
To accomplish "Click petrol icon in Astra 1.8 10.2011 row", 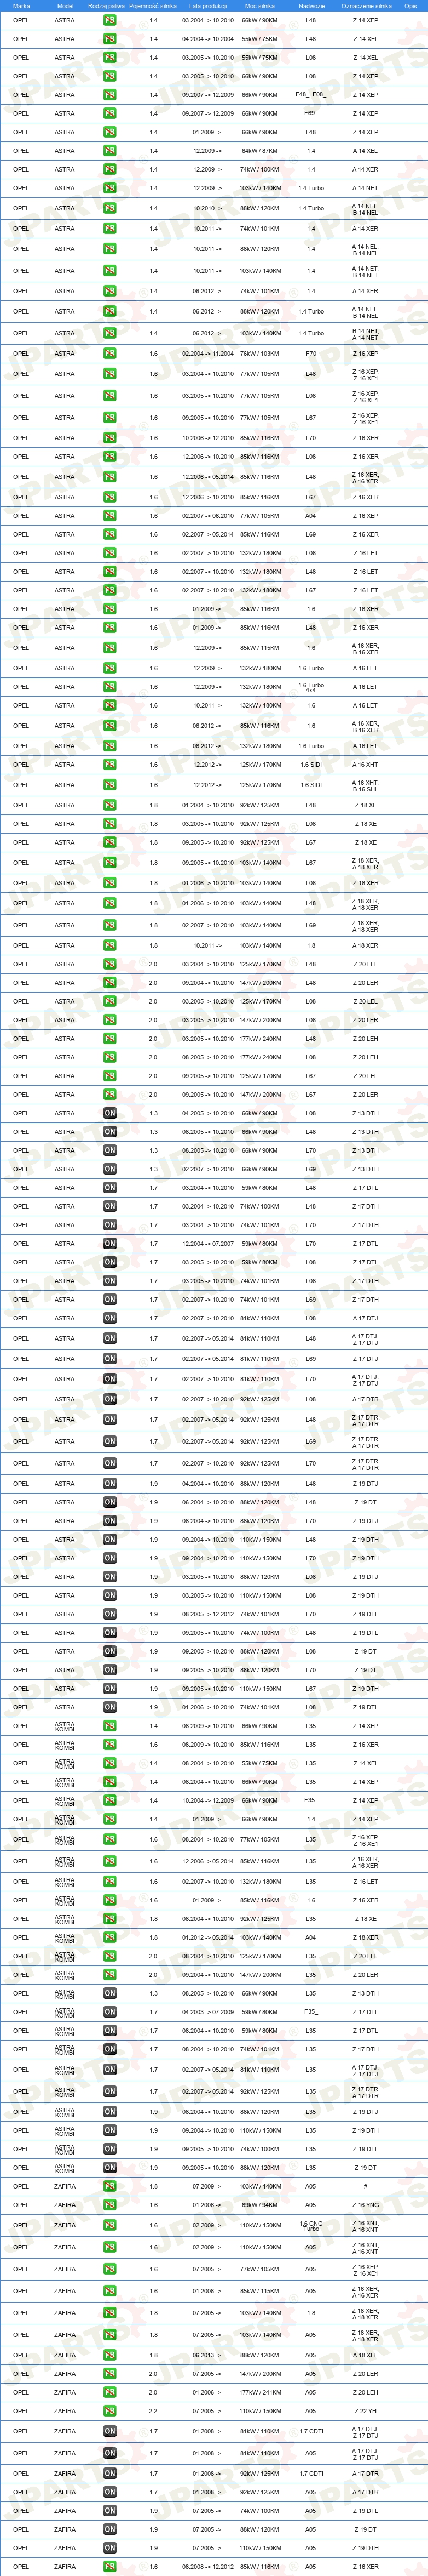I will [x=110, y=945].
